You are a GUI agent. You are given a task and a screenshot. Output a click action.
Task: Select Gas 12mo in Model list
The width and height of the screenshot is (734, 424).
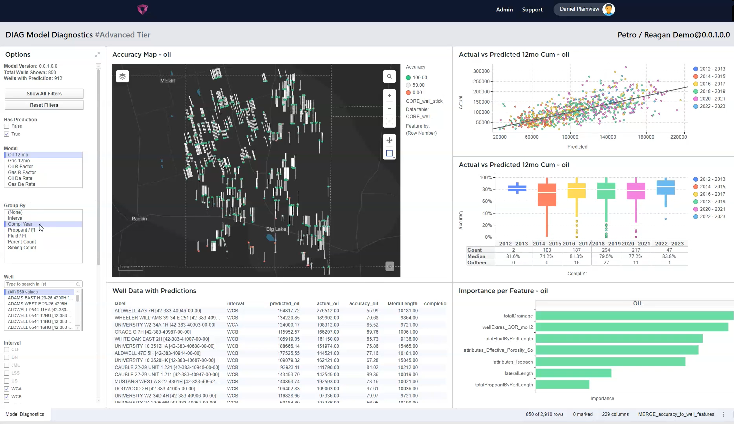pos(19,161)
